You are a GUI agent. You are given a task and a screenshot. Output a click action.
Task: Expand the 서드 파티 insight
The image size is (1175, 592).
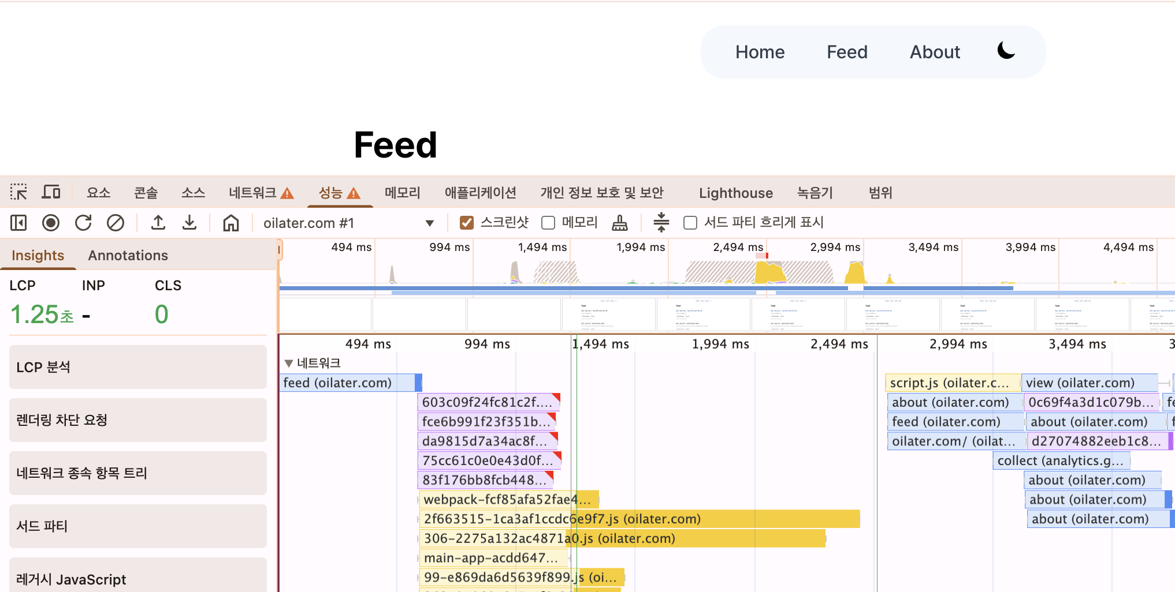point(138,526)
